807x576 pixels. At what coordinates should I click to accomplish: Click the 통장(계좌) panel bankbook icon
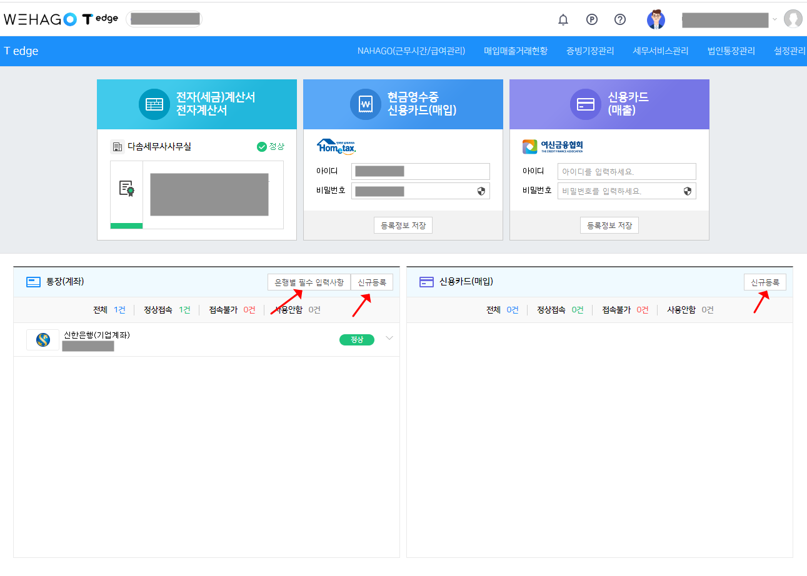point(33,282)
